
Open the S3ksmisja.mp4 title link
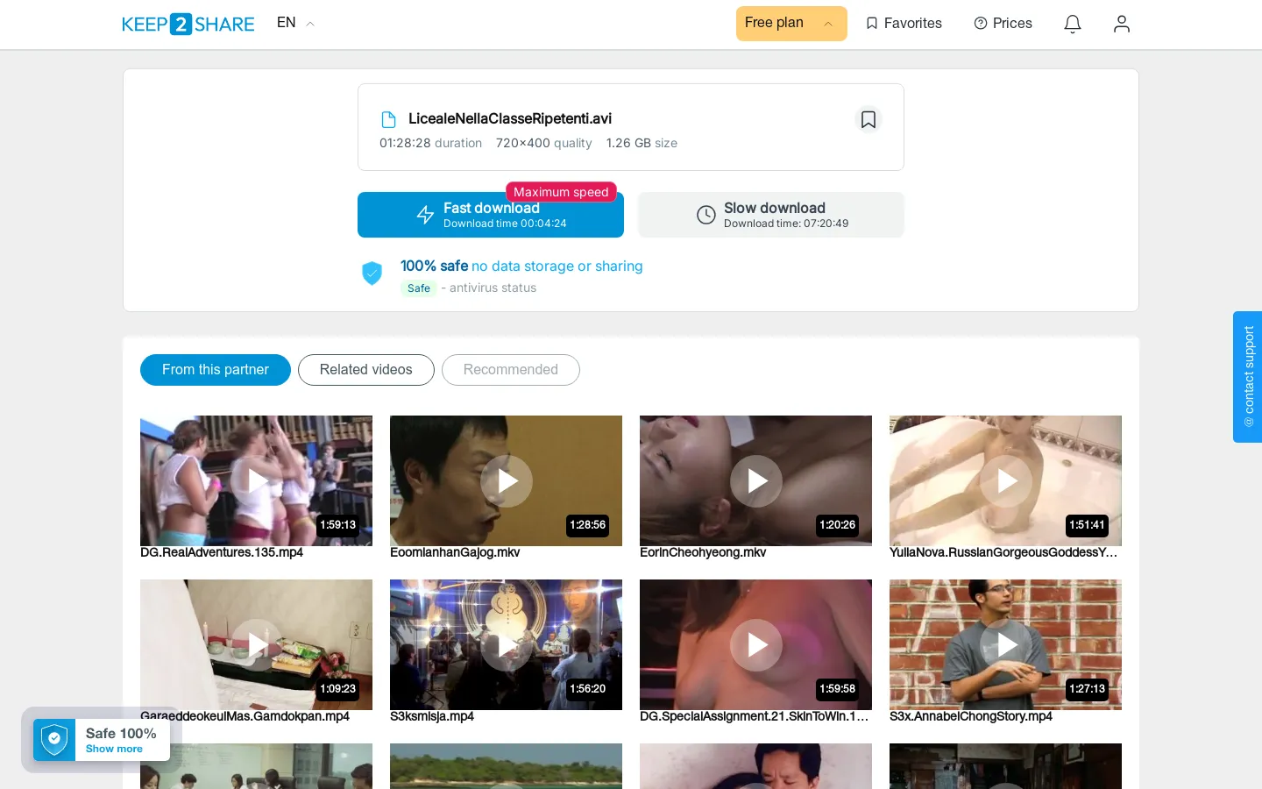(x=432, y=716)
